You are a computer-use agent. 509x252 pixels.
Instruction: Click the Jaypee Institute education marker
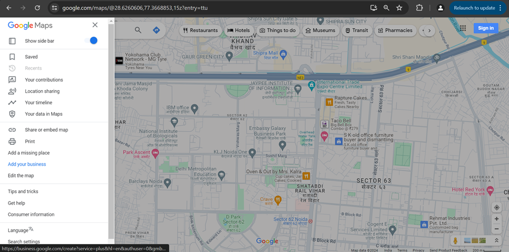[298, 90]
